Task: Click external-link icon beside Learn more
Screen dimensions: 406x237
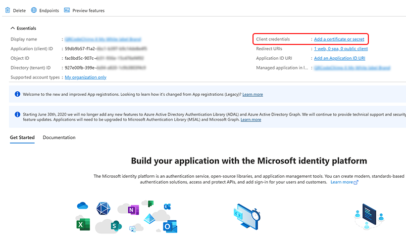Action: coord(356,182)
